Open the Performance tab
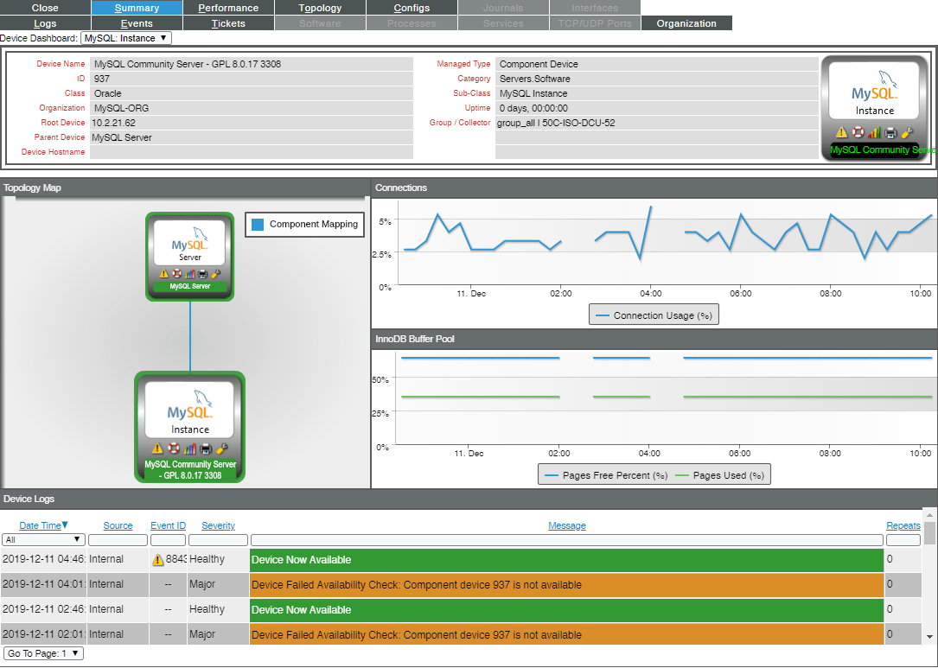 (228, 8)
